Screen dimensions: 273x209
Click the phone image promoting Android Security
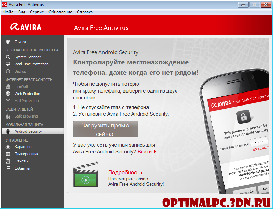236,132
